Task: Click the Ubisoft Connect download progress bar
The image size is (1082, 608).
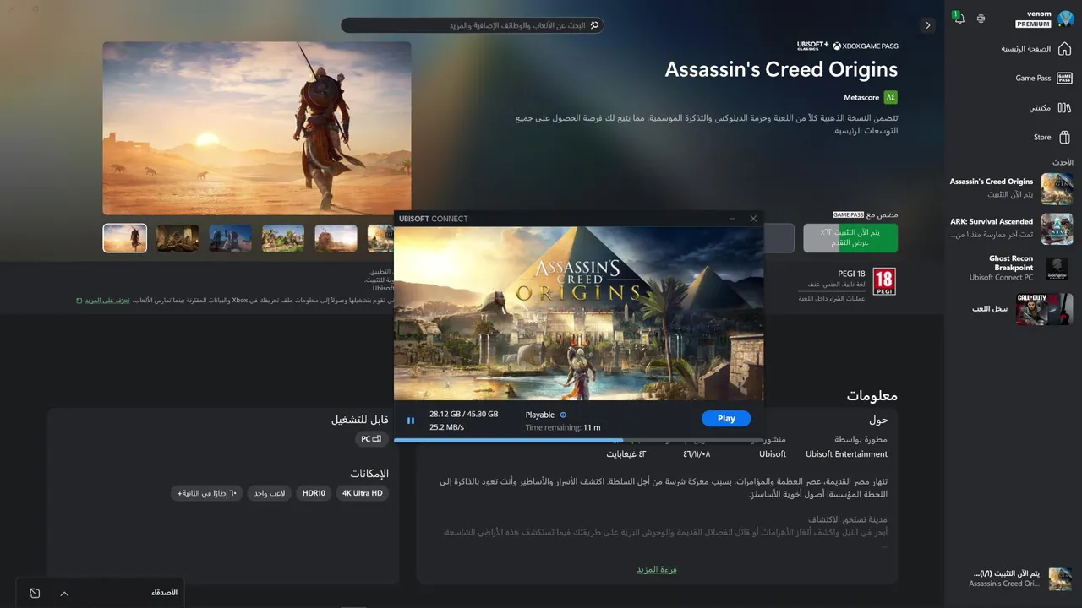Action: (578, 440)
